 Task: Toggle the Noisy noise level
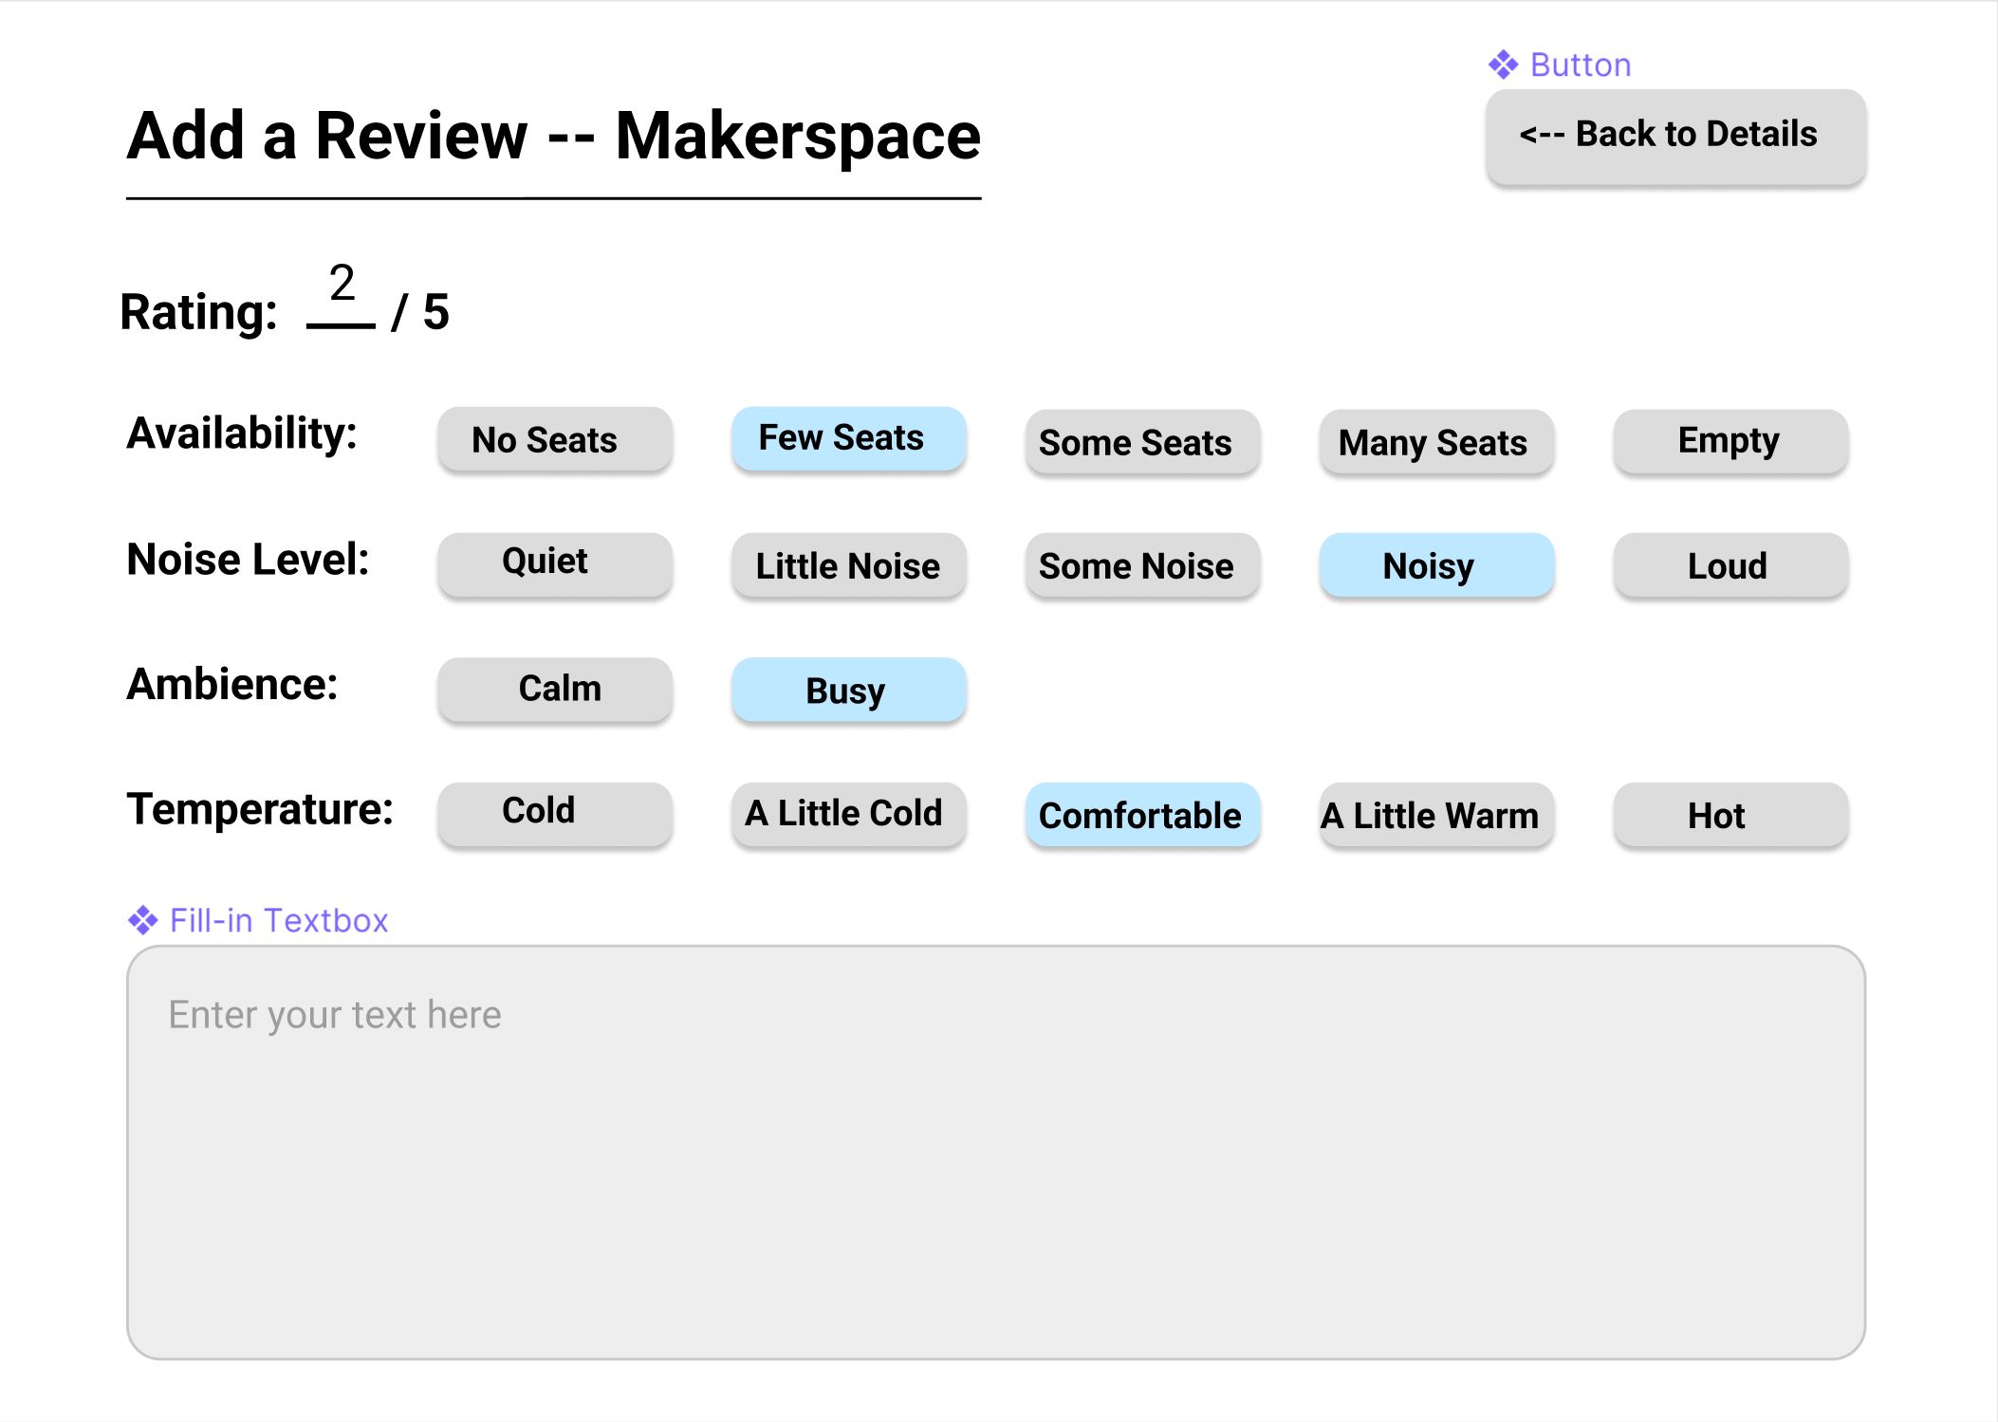tap(1436, 565)
